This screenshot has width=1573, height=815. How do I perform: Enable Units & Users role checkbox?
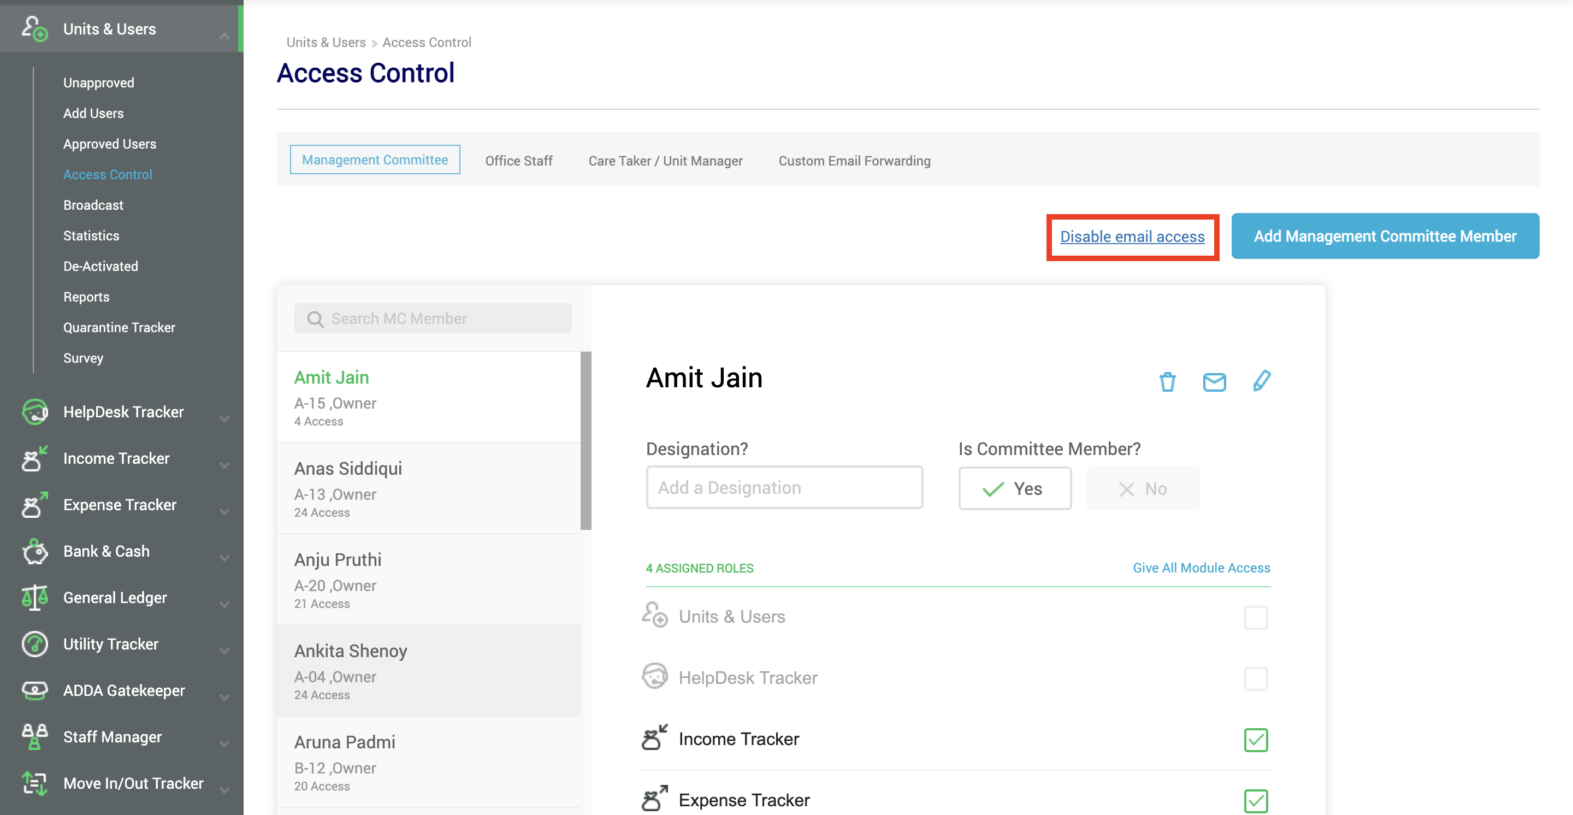1256,618
